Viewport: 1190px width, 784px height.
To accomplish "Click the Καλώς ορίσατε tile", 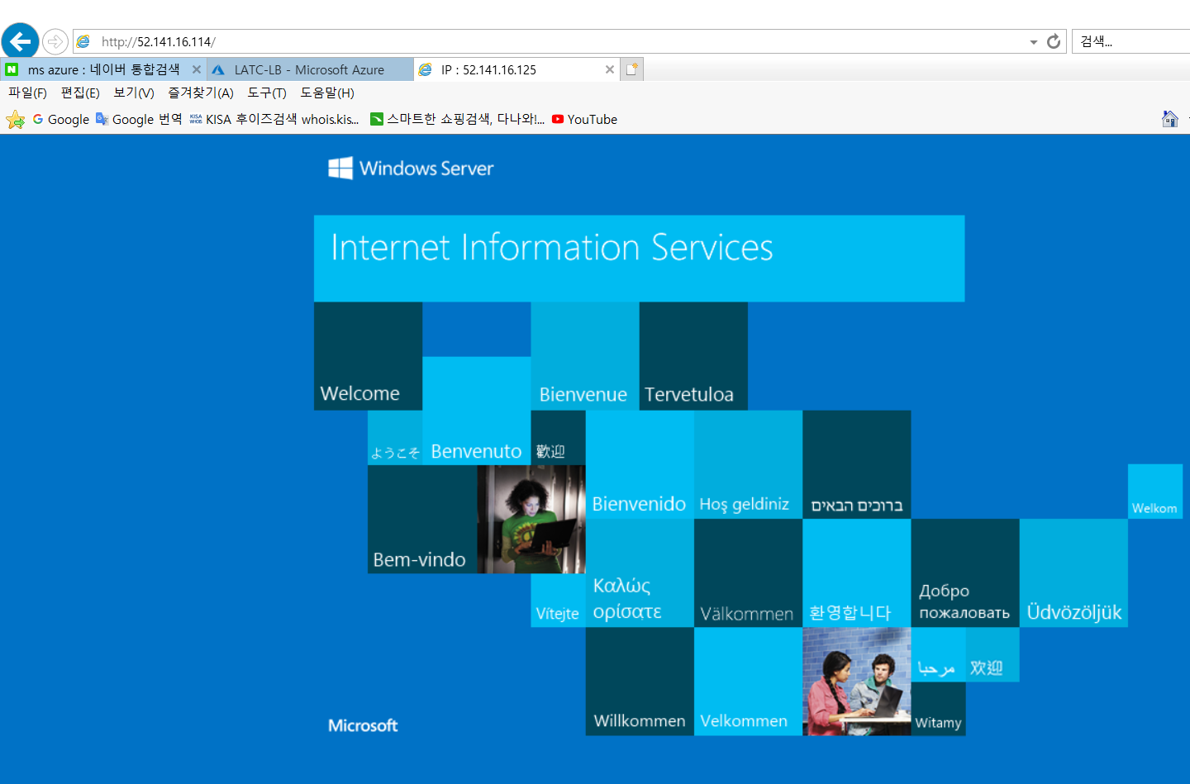I will (x=640, y=573).
